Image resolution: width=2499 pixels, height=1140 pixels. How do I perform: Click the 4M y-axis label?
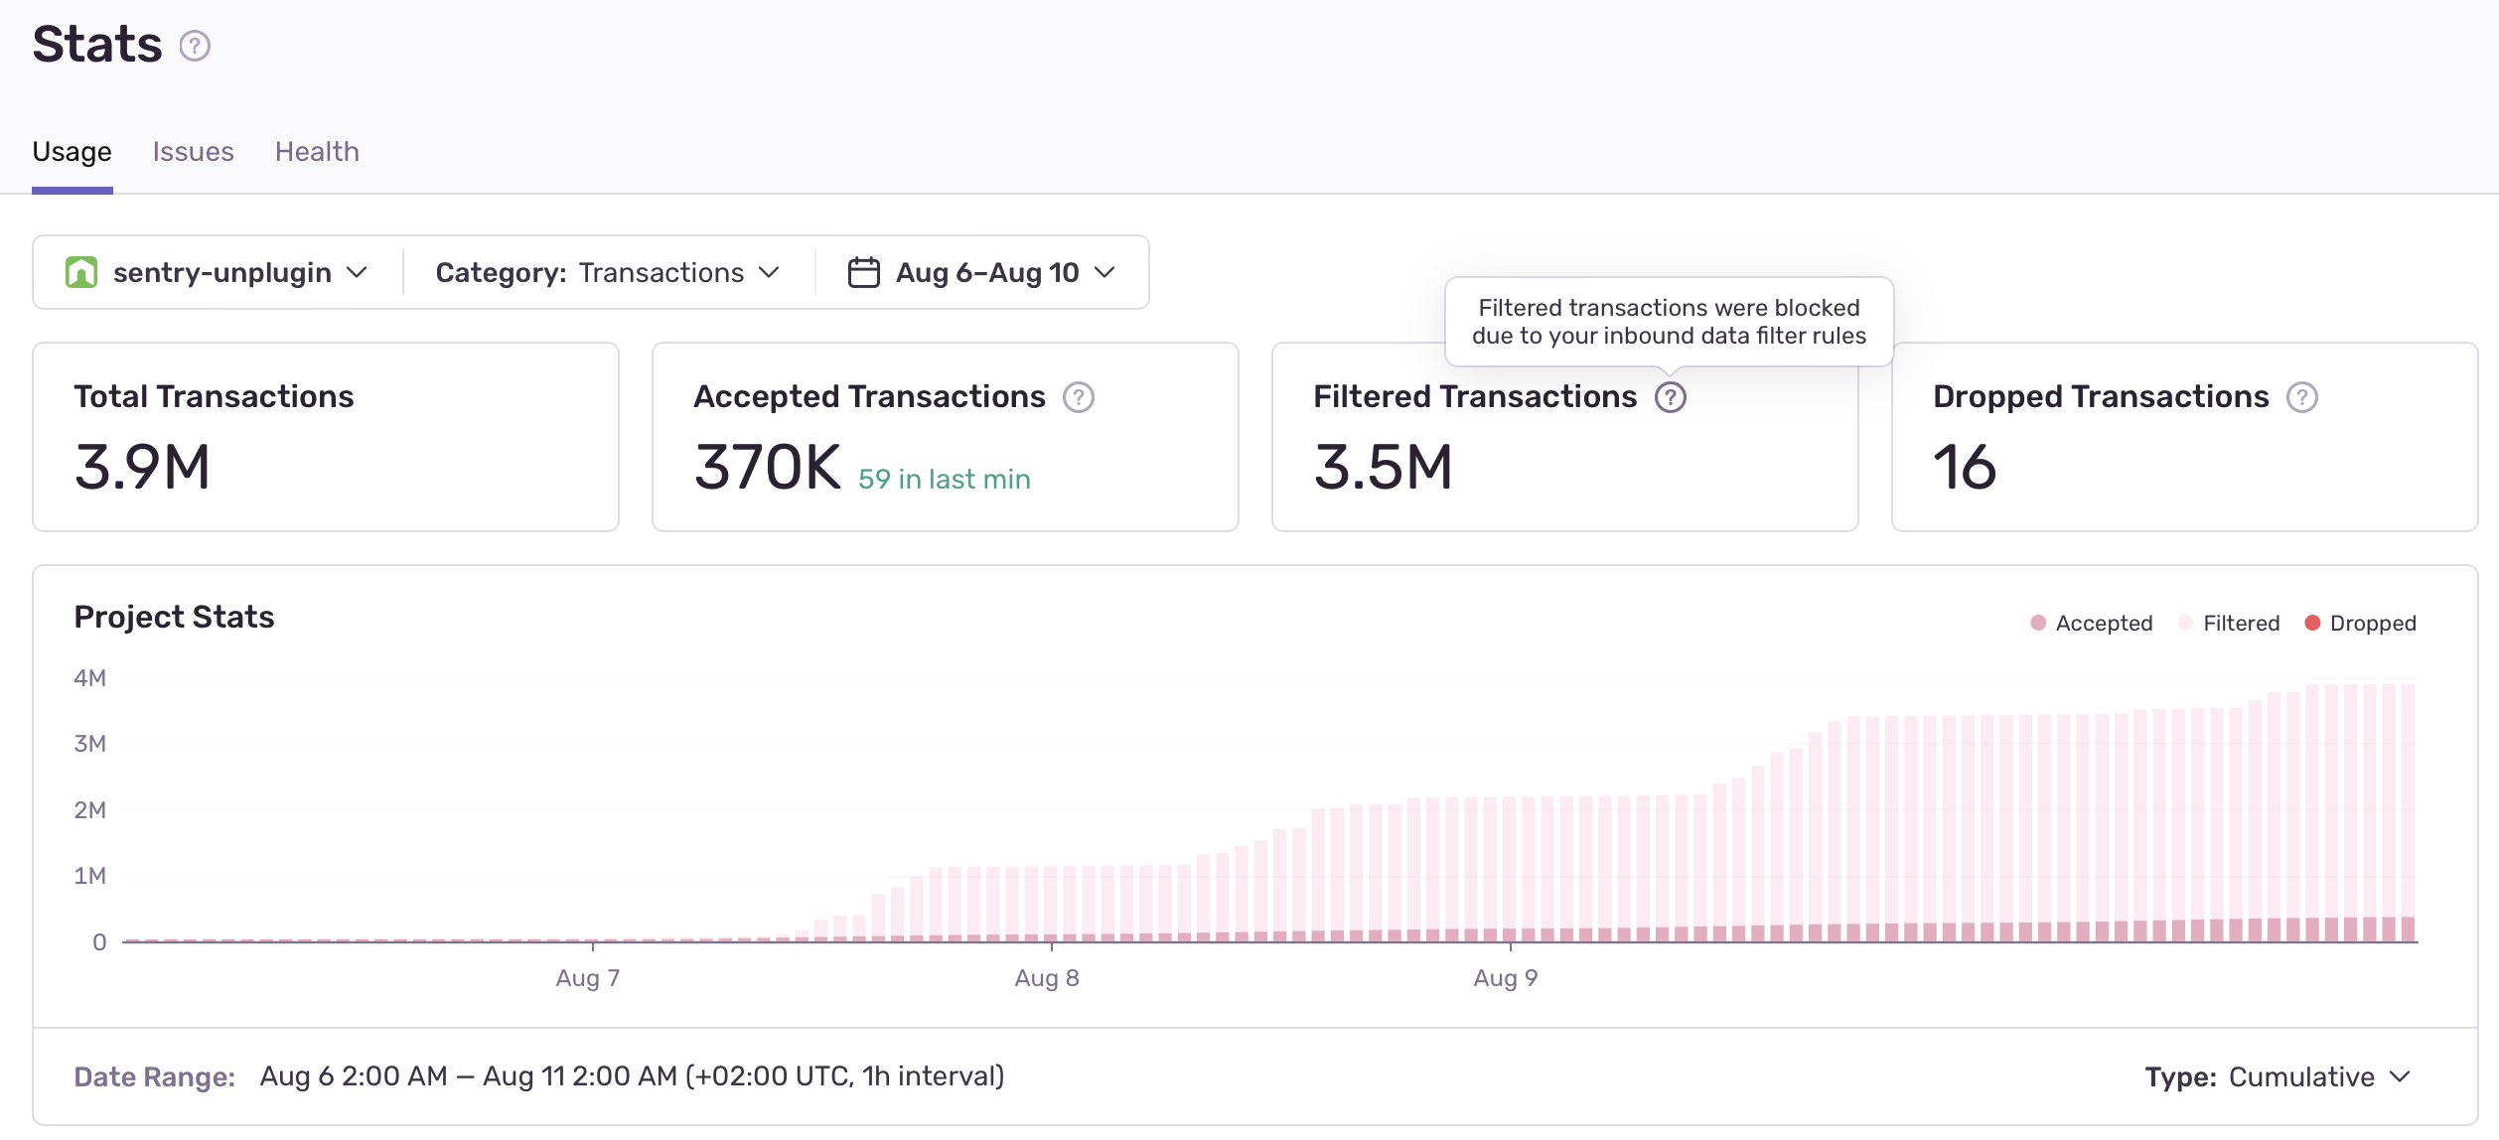coord(89,678)
